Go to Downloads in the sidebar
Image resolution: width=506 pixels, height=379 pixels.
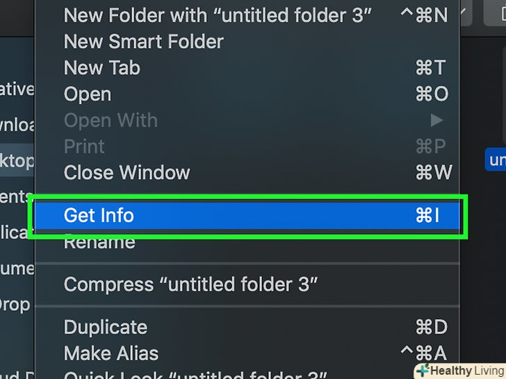pos(17,125)
